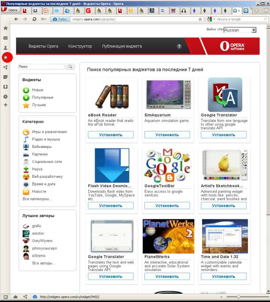Click the Поиск widget search field
270x302 pixels.
point(41,67)
